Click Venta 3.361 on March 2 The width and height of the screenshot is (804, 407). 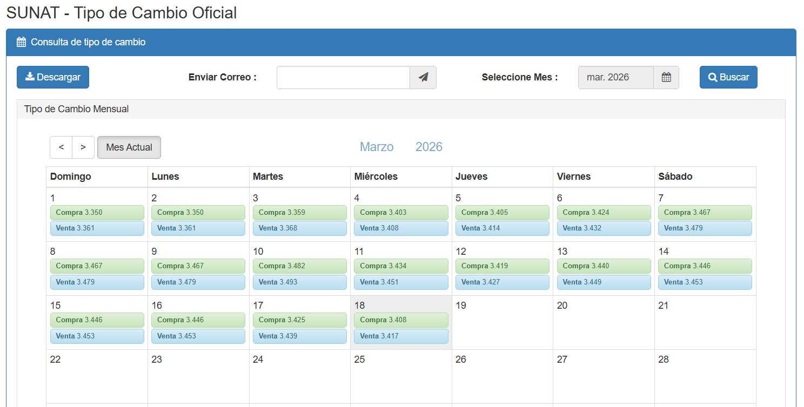(198, 228)
